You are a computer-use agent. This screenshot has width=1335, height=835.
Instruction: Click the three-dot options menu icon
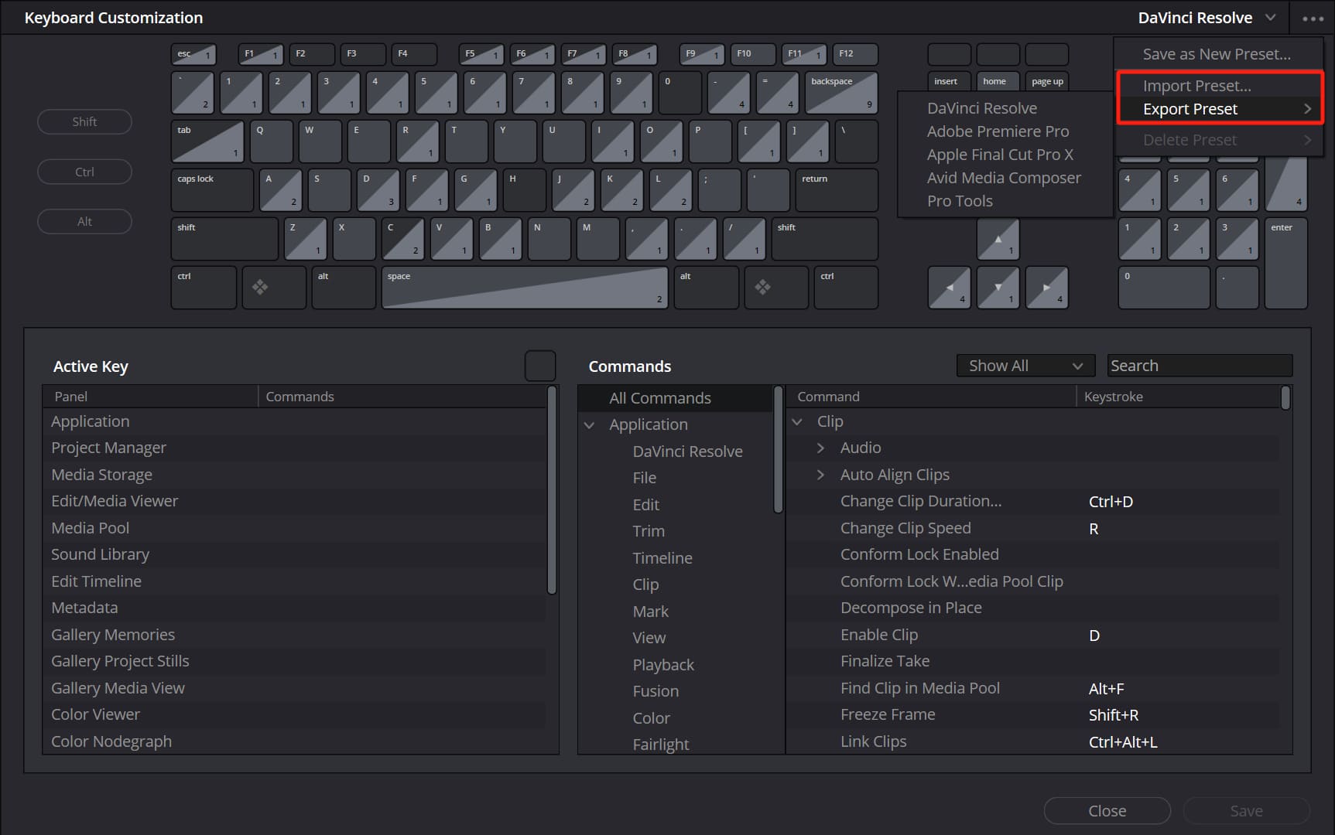click(1313, 19)
